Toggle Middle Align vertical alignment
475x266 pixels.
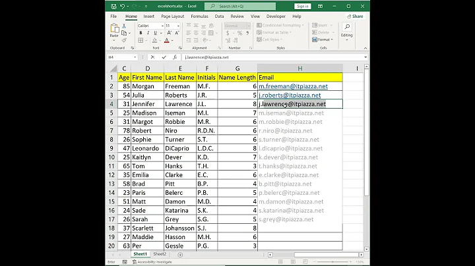pyautogui.click(x=196, y=26)
